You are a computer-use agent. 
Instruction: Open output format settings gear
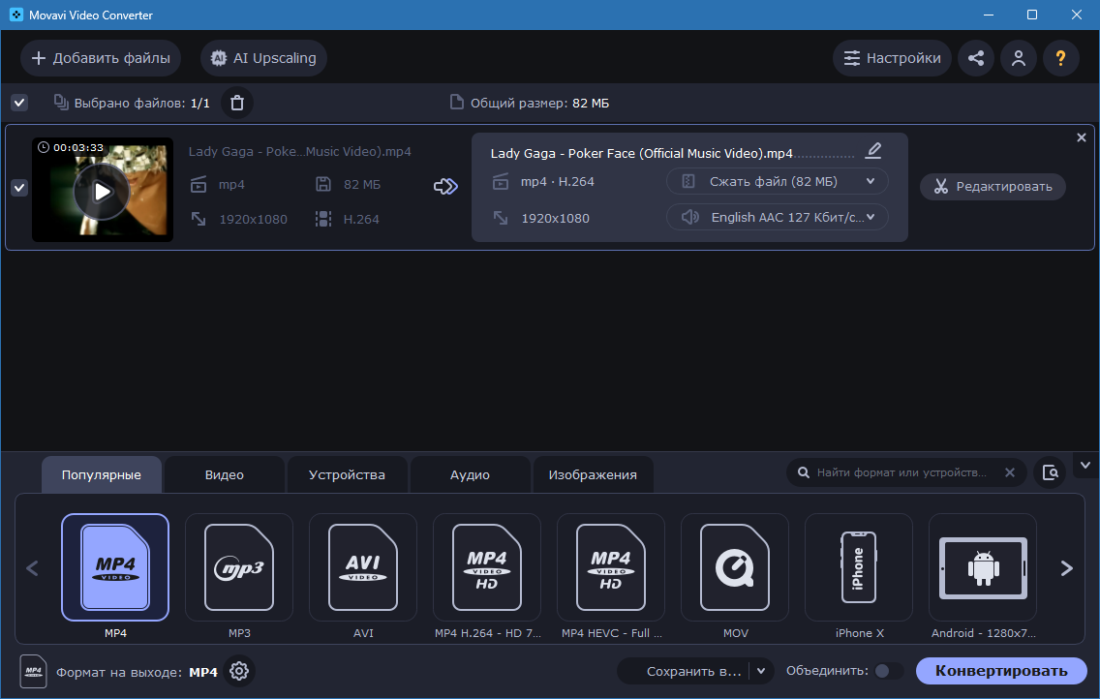pos(239,671)
